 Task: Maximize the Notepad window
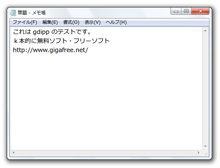click(x=186, y=11)
